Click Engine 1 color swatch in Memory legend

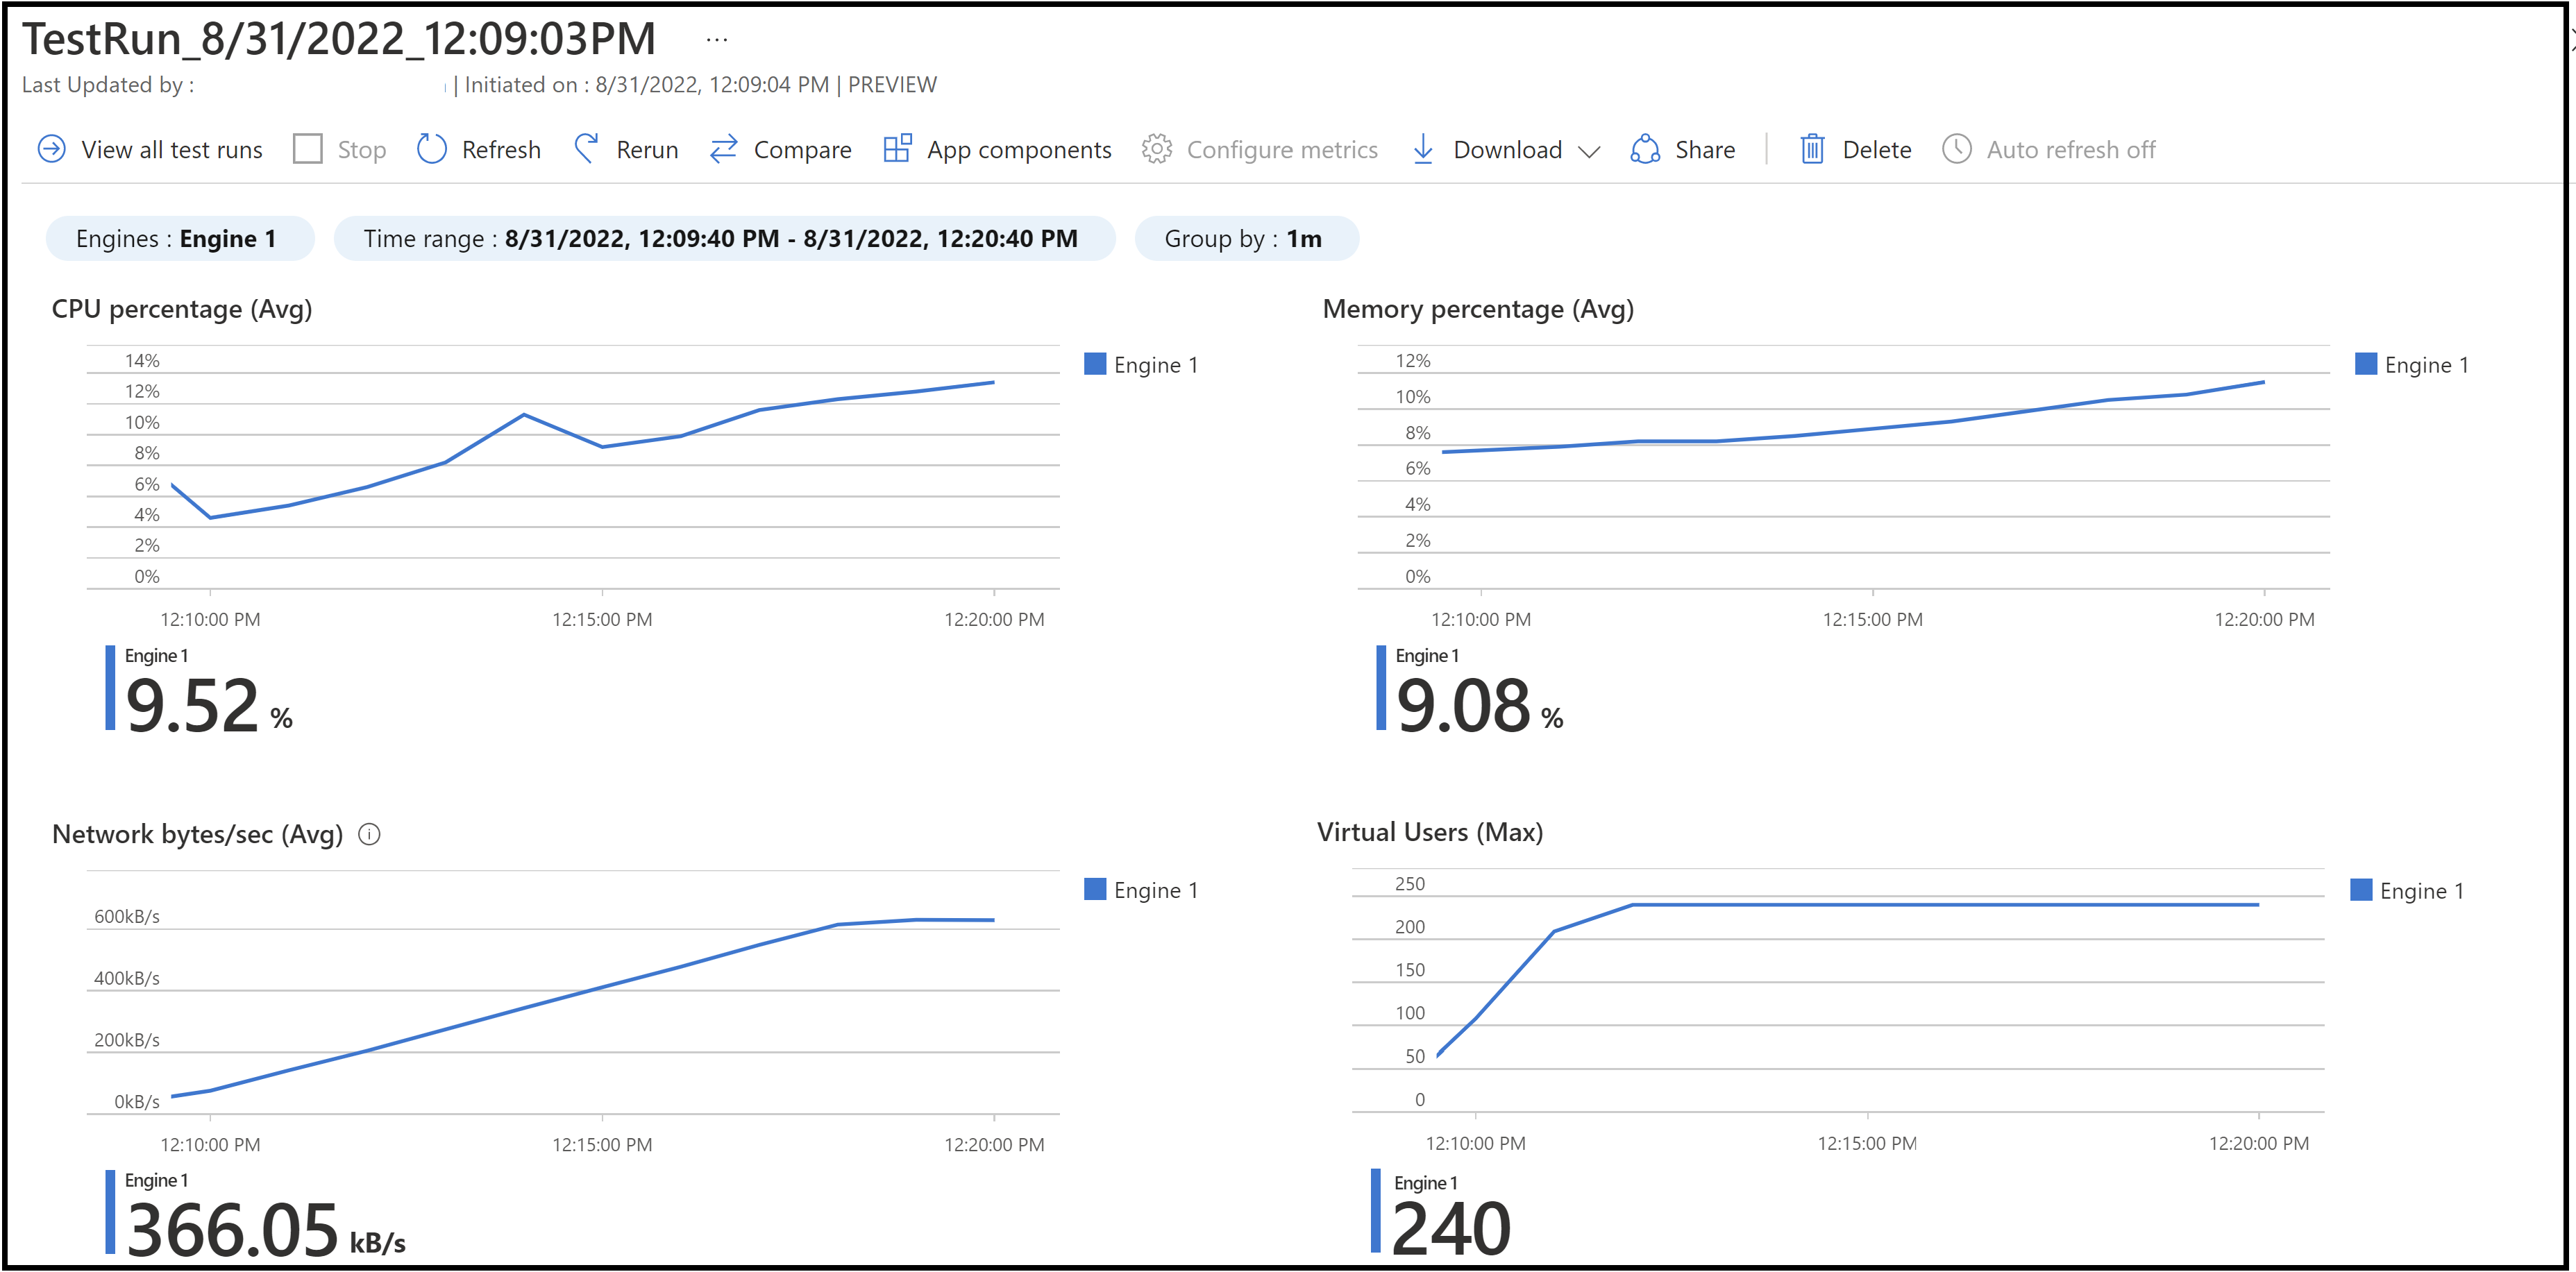pyautogui.click(x=2365, y=364)
